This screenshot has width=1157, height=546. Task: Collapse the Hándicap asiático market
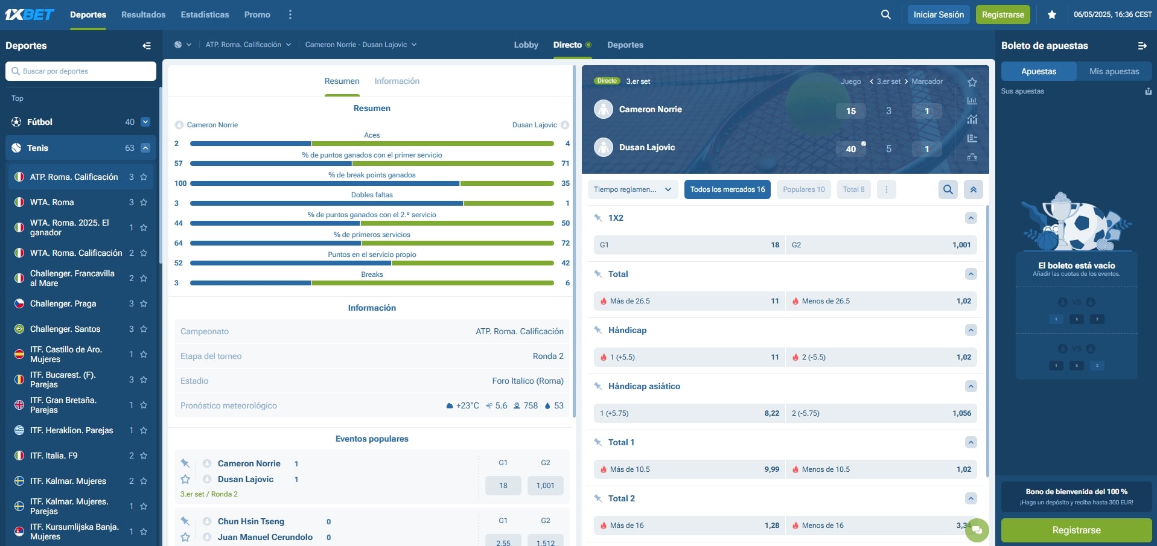971,386
